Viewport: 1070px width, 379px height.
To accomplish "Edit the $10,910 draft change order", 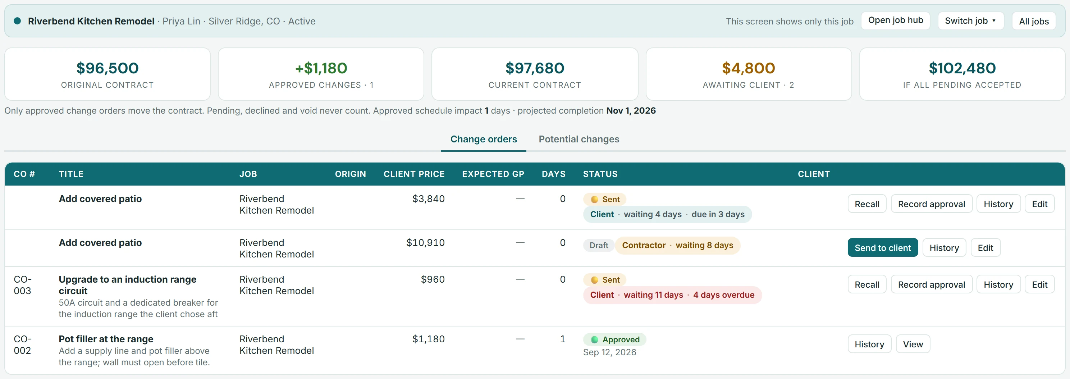I will click(985, 248).
